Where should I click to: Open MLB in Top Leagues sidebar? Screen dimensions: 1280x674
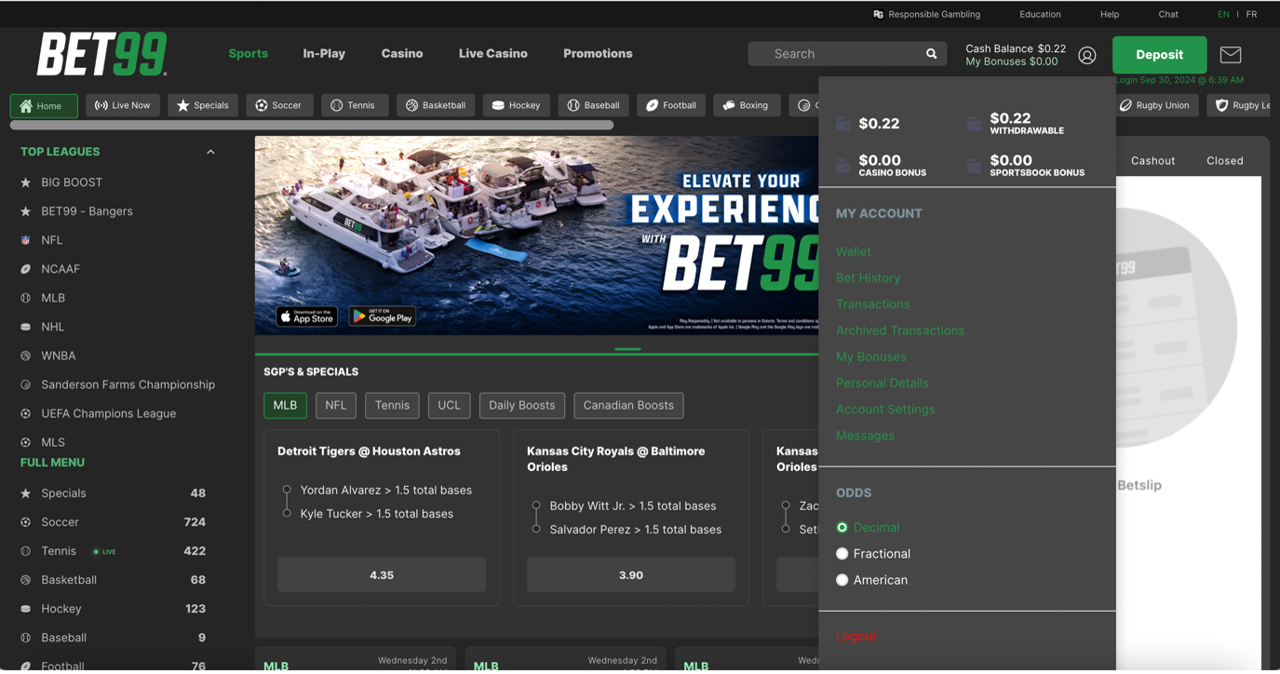click(53, 298)
